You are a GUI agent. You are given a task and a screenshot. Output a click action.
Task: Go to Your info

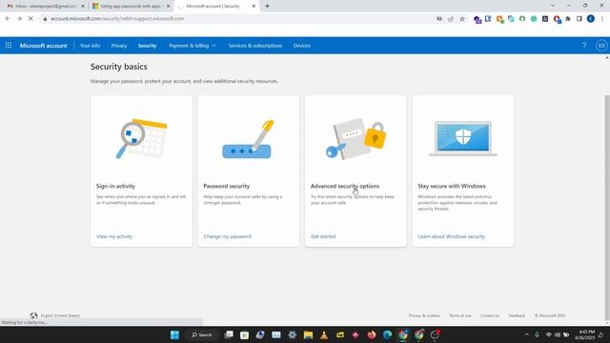[x=90, y=46]
